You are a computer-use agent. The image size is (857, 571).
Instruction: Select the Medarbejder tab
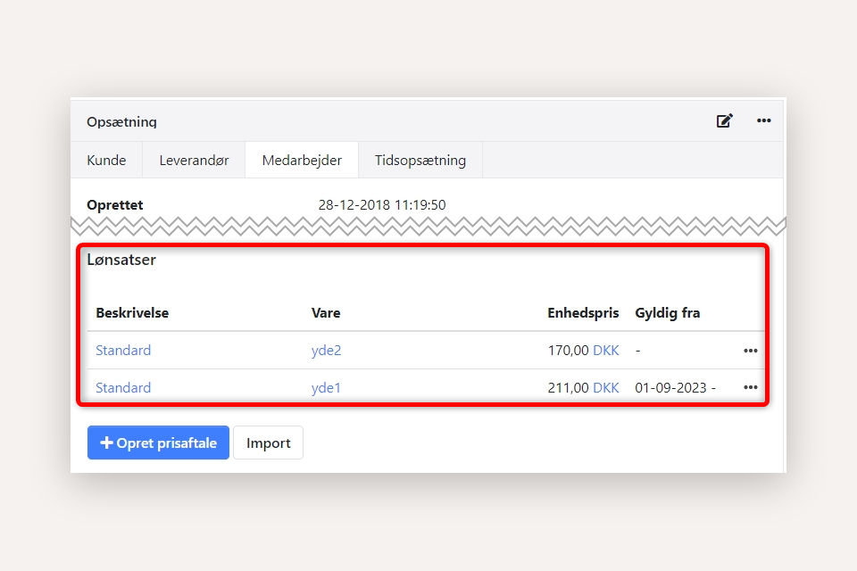302,161
